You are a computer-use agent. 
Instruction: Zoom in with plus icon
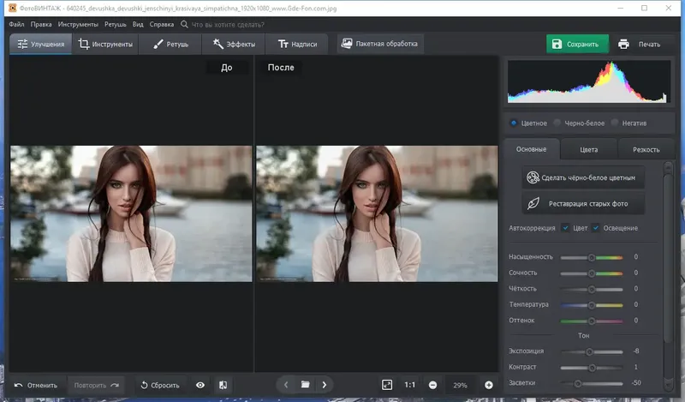[489, 386]
